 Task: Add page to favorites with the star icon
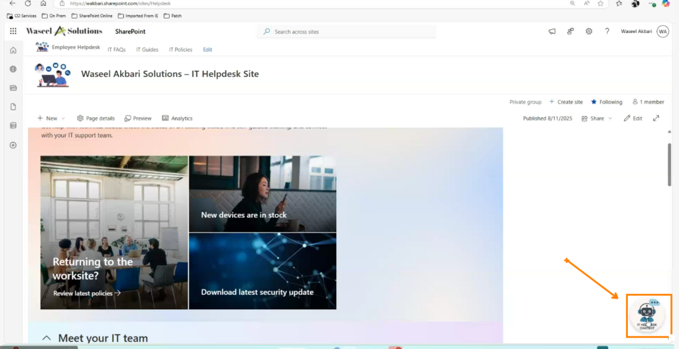click(x=601, y=3)
